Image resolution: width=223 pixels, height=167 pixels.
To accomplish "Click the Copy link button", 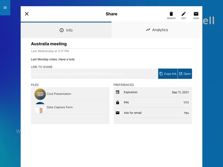I will point(168,74).
